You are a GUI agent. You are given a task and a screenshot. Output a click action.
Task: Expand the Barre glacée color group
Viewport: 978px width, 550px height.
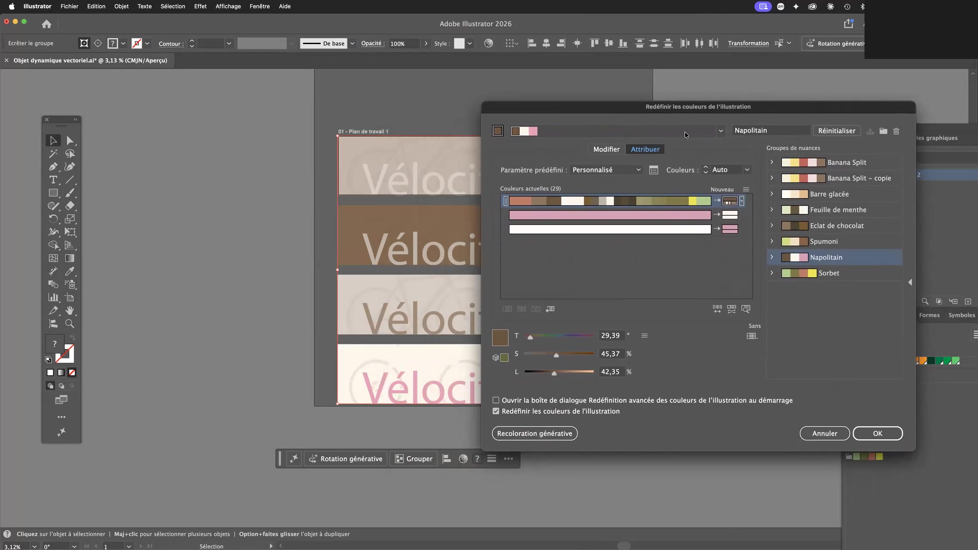tap(771, 194)
